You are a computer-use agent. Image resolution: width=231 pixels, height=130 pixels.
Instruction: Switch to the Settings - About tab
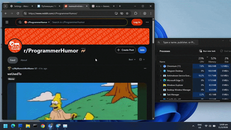(x=21, y=6)
